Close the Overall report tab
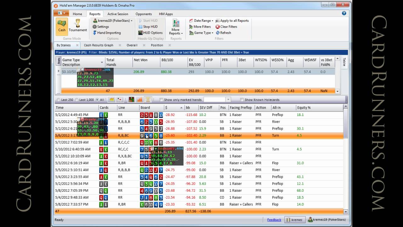The height and width of the screenshot is (227, 403). pos(144,45)
